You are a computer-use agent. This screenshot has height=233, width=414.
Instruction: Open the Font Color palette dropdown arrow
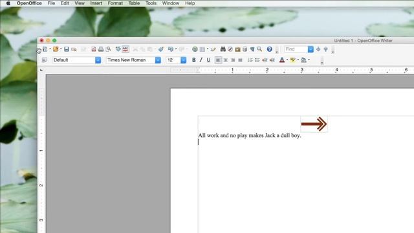pyautogui.click(x=287, y=60)
